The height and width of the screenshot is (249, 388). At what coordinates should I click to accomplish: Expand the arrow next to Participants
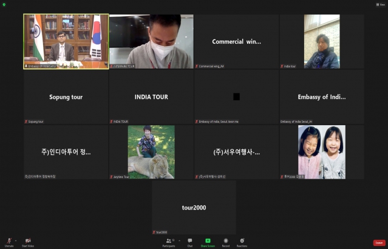click(180, 240)
